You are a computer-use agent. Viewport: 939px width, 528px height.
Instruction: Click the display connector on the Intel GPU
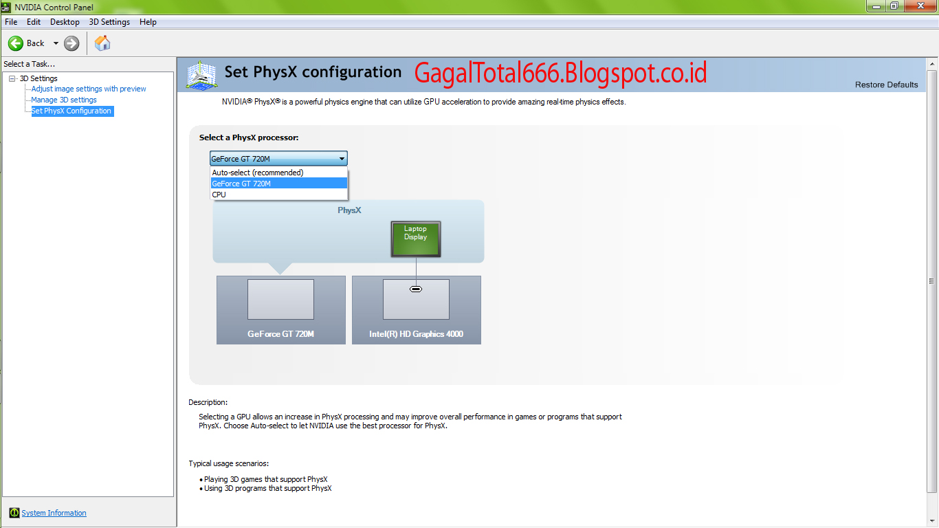coord(416,289)
